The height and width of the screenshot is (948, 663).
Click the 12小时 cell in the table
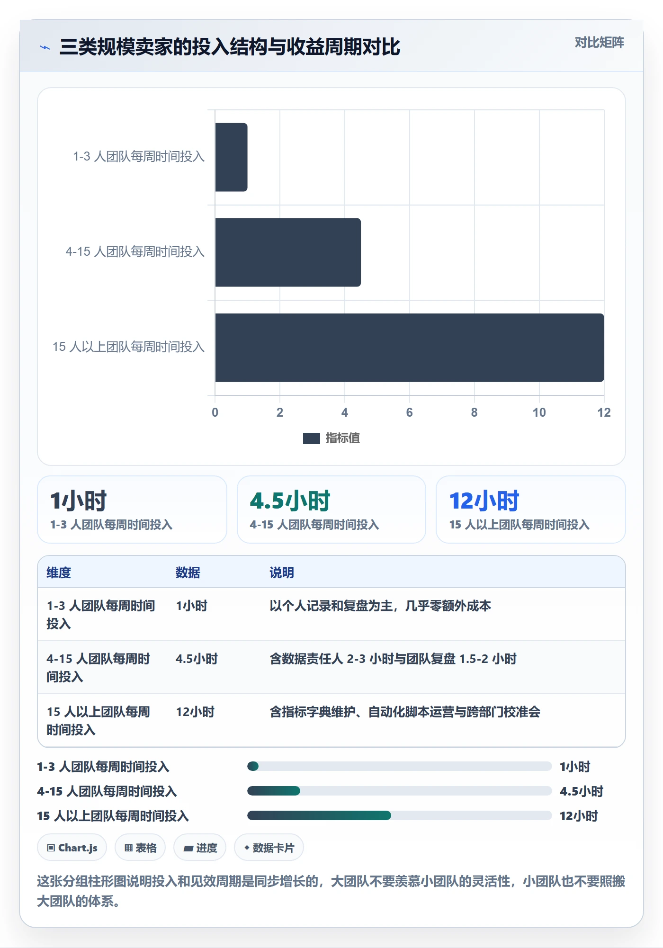tap(195, 712)
